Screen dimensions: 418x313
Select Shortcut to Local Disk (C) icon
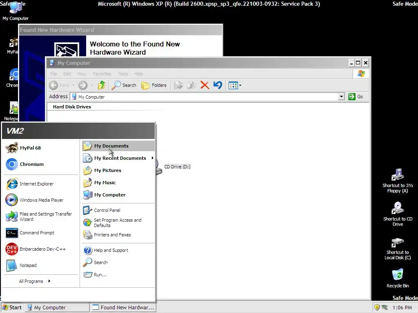pyautogui.click(x=398, y=249)
